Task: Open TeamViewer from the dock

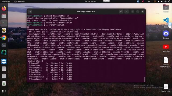Action: [x=4, y=62]
